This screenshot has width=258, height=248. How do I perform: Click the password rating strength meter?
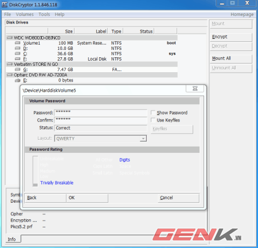click(x=35, y=171)
